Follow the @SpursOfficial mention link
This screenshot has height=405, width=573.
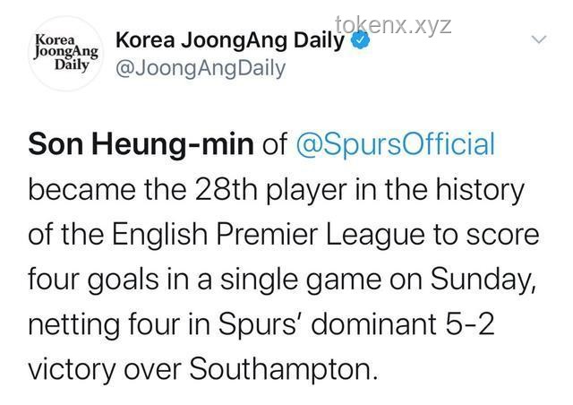(x=395, y=144)
